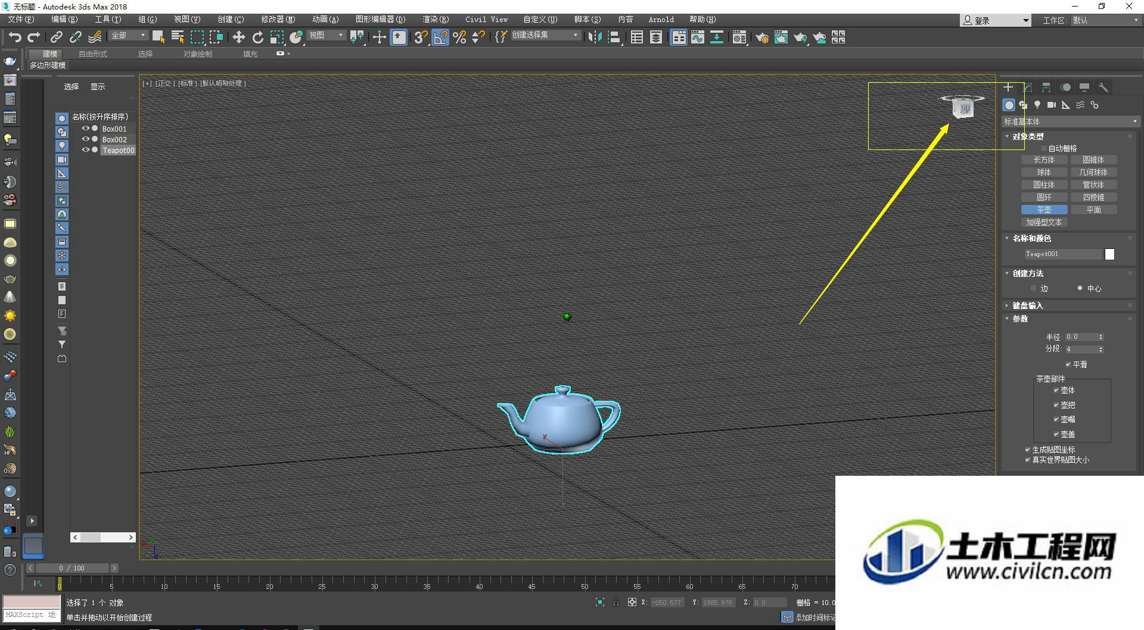The height and width of the screenshot is (630, 1144).
Task: Open the 创建选择集 named selection dropdown
Action: 545,36
